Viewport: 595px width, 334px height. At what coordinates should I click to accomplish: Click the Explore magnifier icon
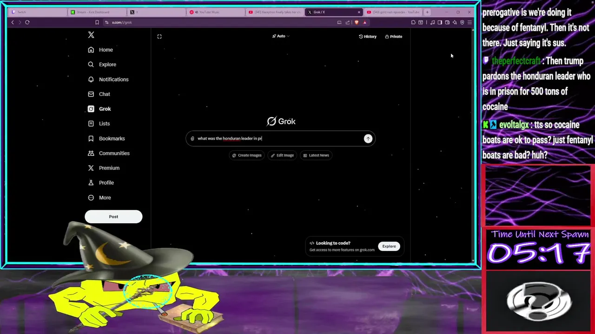[x=91, y=64]
